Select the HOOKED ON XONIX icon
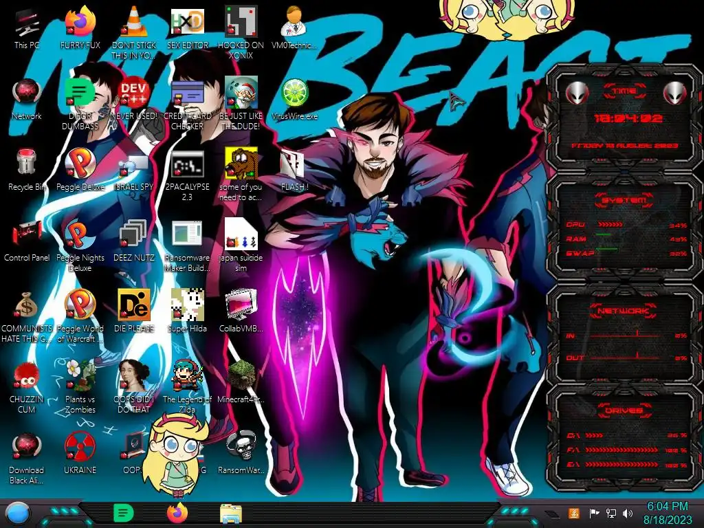This screenshot has height=528, width=704. pos(241,32)
